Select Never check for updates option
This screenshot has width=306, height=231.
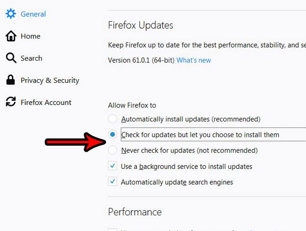(x=113, y=150)
